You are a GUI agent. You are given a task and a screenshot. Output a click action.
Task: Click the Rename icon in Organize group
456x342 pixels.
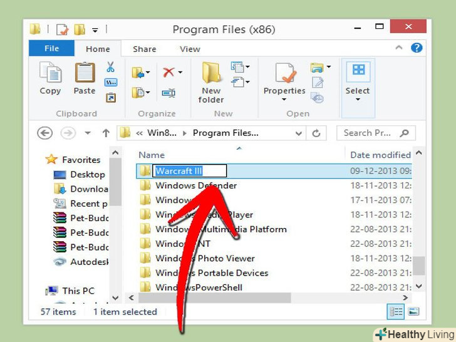pyautogui.click(x=168, y=93)
